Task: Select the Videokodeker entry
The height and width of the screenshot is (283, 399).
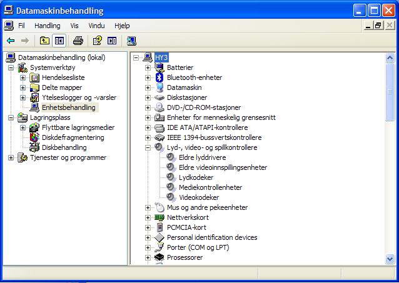Action: pyautogui.click(x=199, y=197)
